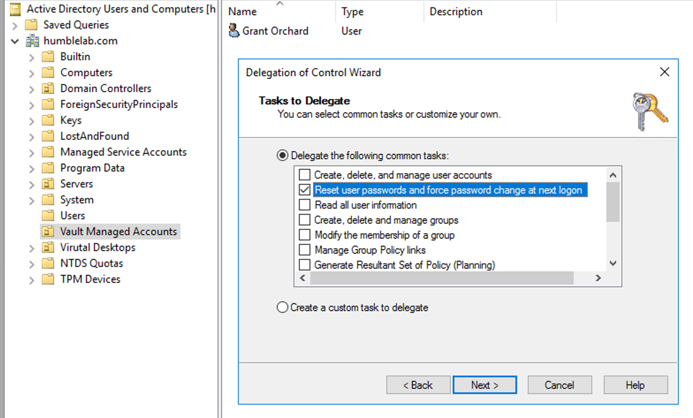Click the task list scroll right arrow

pyautogui.click(x=598, y=278)
